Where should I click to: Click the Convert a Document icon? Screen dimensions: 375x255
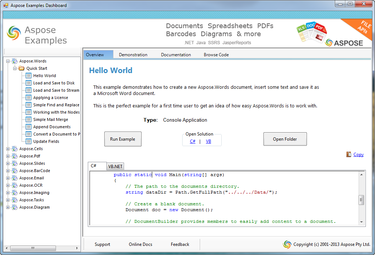(x=29, y=134)
